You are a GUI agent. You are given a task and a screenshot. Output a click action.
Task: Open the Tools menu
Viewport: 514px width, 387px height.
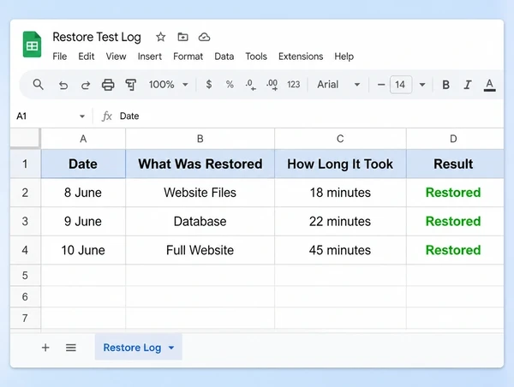(x=256, y=57)
